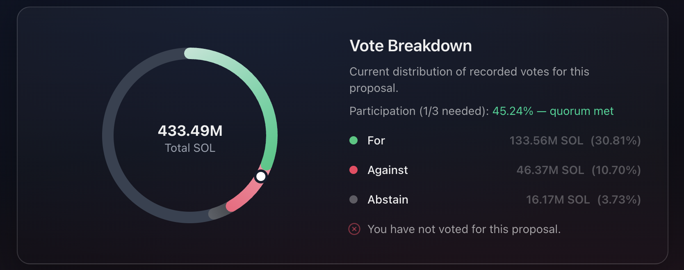This screenshot has height=270, width=684.
Task: Click the 45.24% quorum met text
Action: pos(553,111)
